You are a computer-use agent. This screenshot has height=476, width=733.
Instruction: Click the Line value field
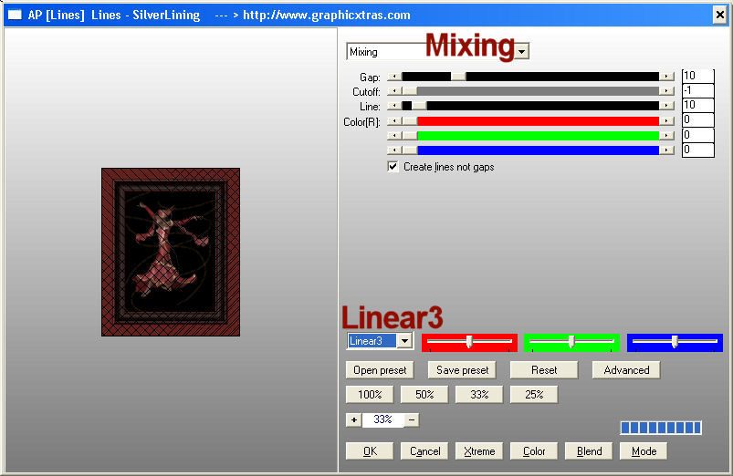coord(698,105)
